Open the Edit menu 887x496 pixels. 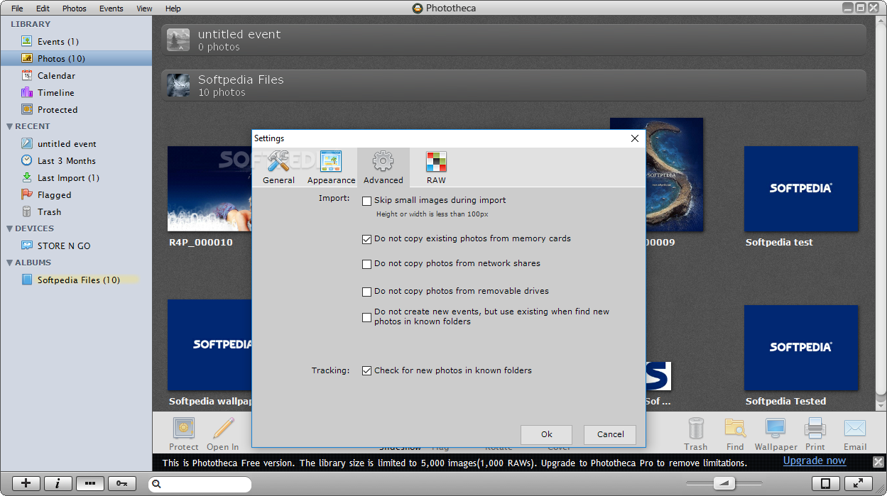click(43, 9)
